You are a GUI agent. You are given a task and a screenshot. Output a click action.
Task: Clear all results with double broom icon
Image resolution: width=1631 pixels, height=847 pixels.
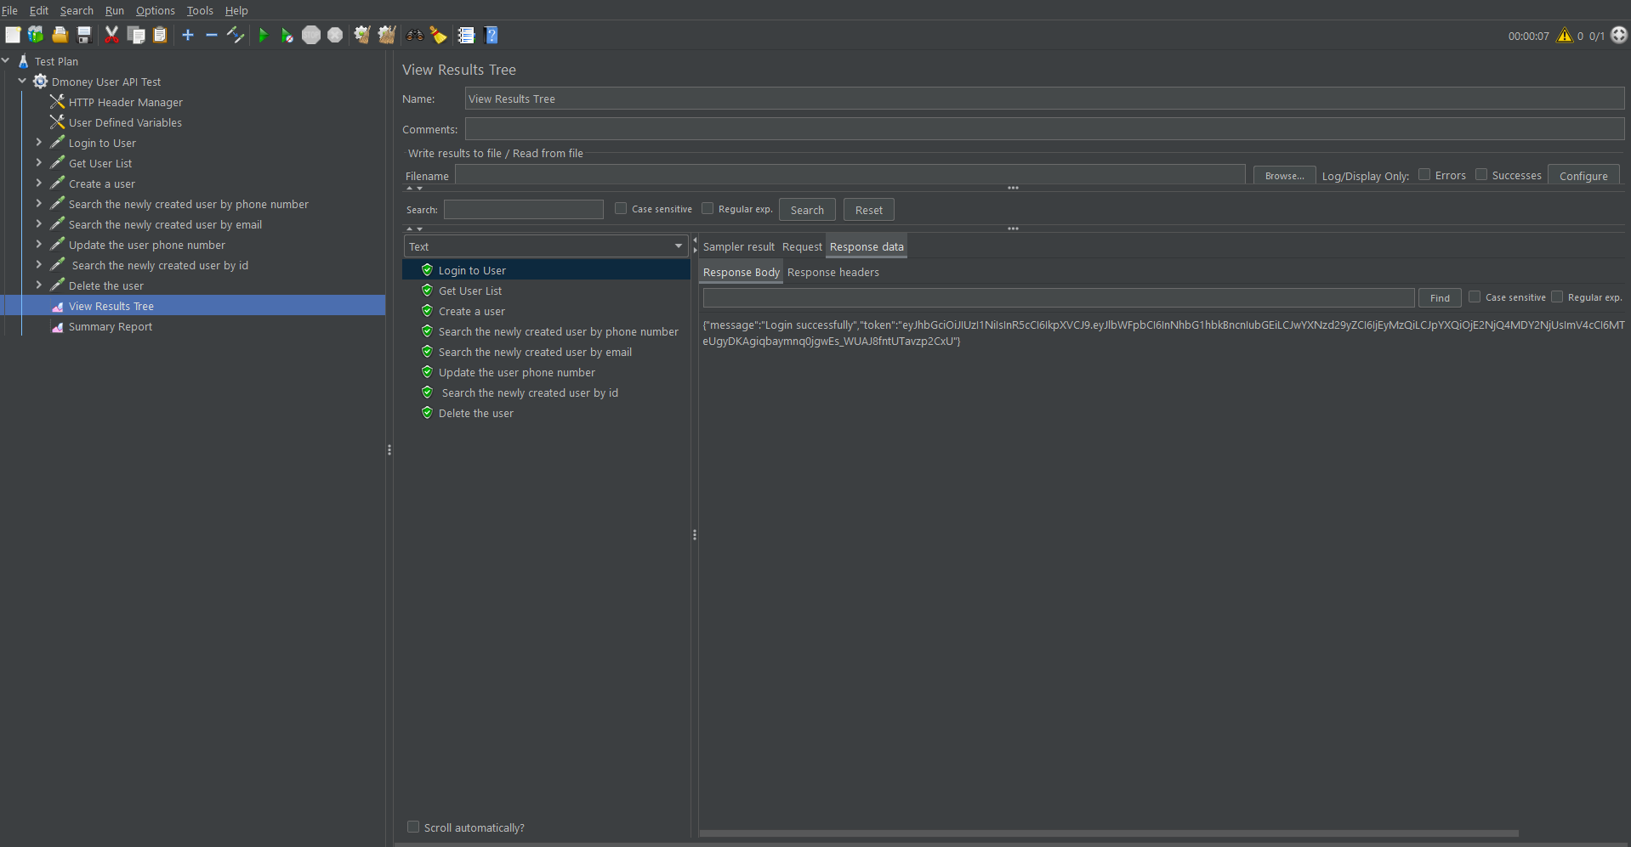tap(387, 35)
